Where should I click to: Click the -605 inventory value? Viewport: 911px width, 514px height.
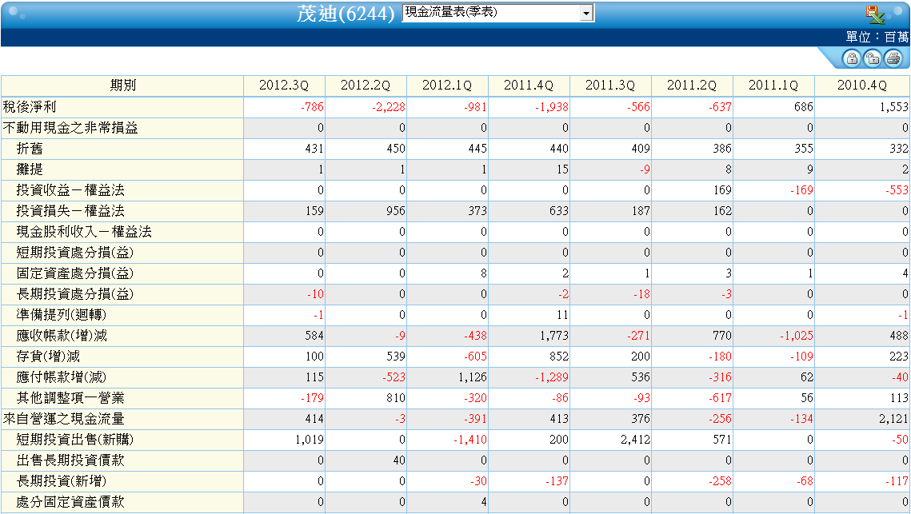[475, 357]
